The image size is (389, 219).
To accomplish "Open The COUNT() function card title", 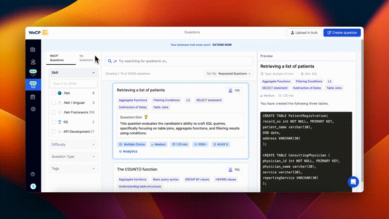I will point(137,169).
